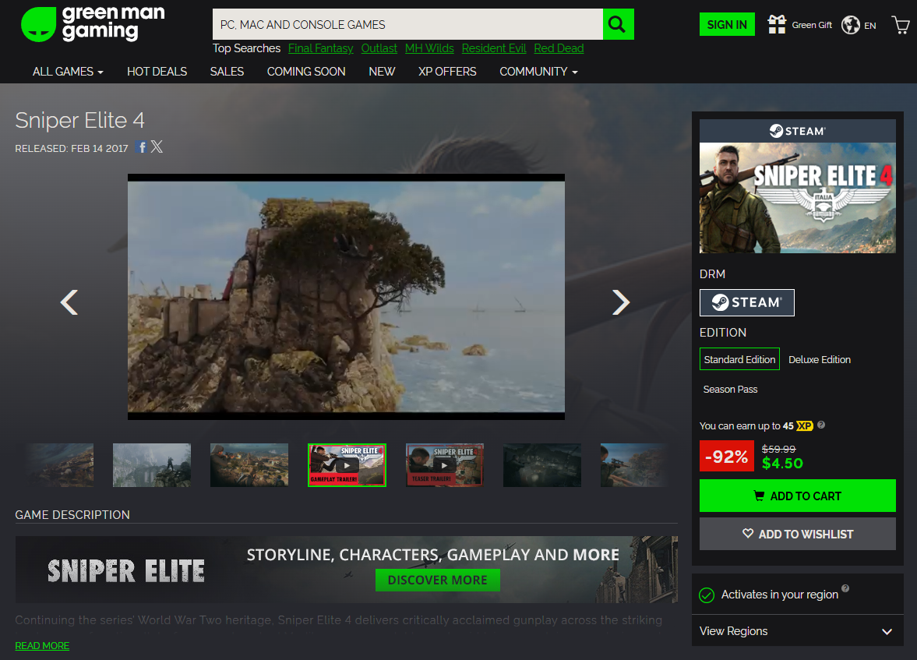Click the DISCOVER MORE button
917x660 pixels.
coord(437,580)
